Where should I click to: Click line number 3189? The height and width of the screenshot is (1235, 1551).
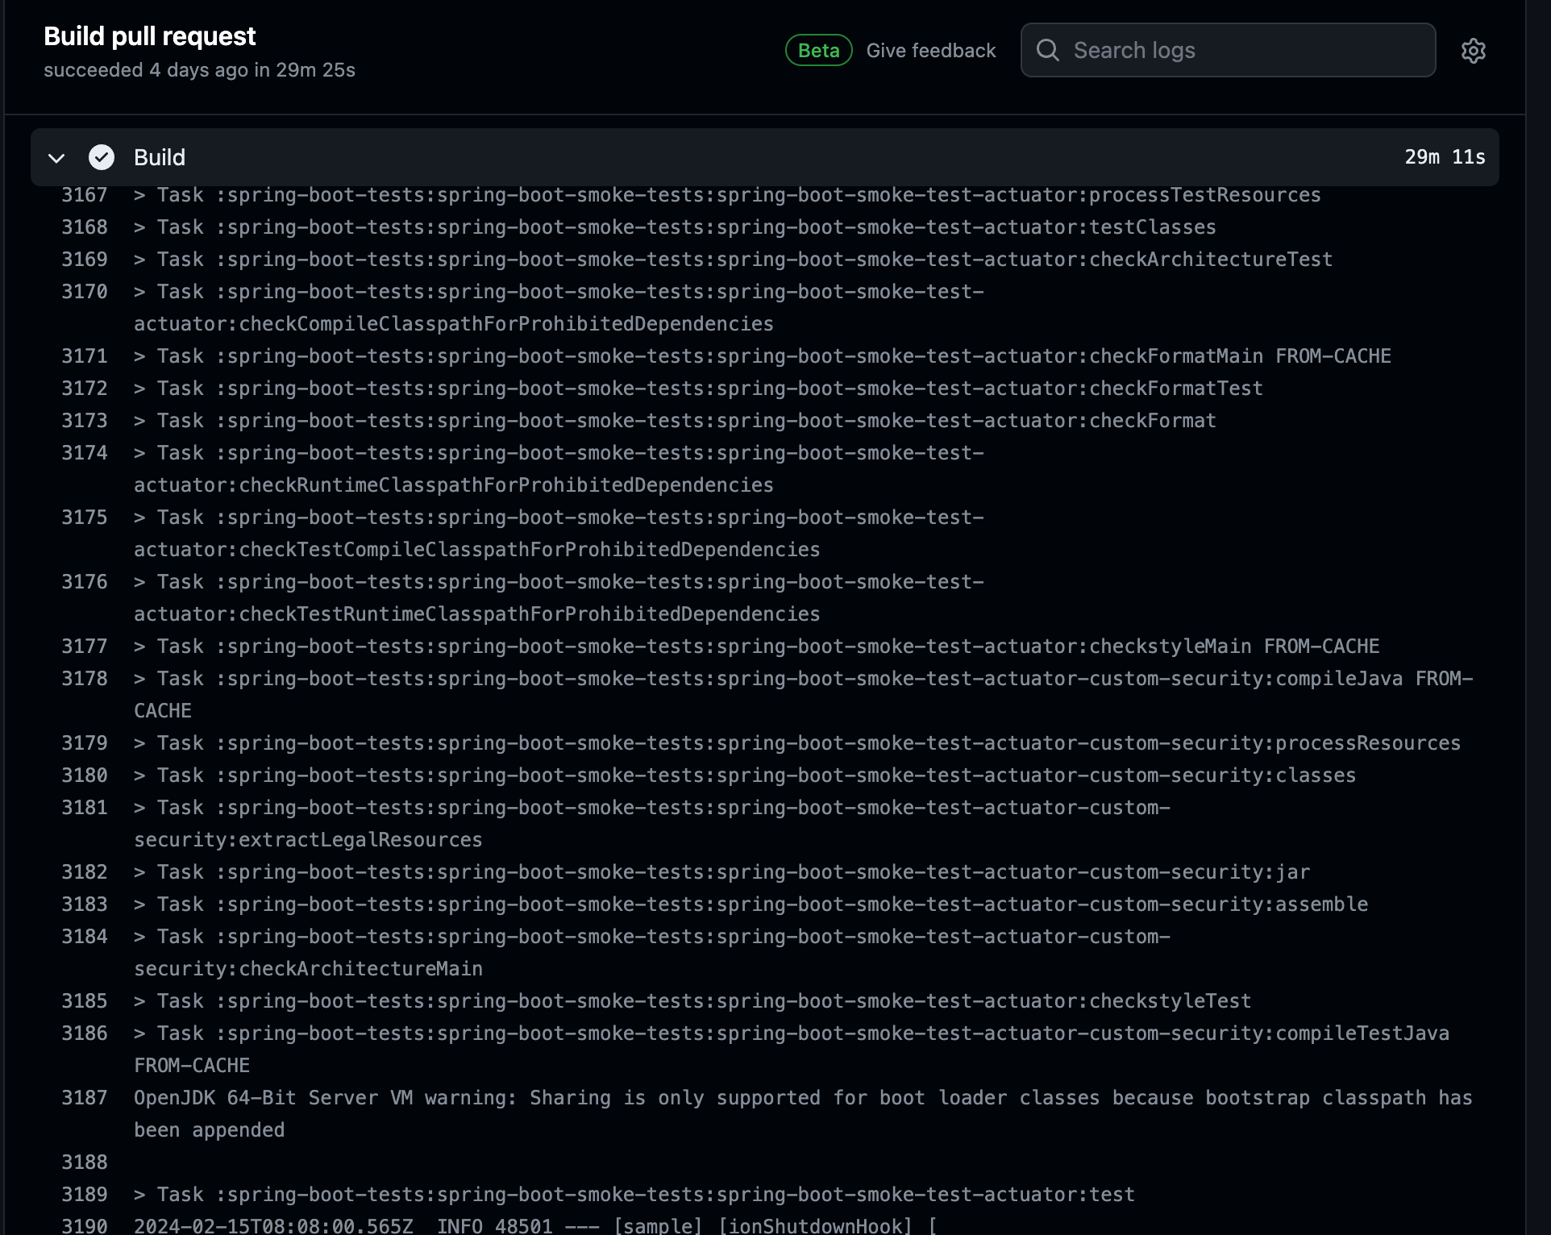click(85, 1195)
